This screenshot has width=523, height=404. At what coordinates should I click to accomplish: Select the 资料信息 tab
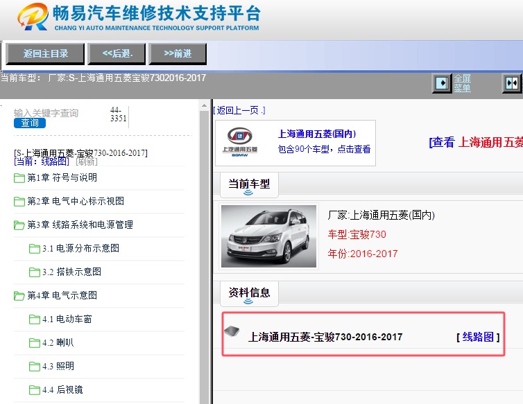249,294
